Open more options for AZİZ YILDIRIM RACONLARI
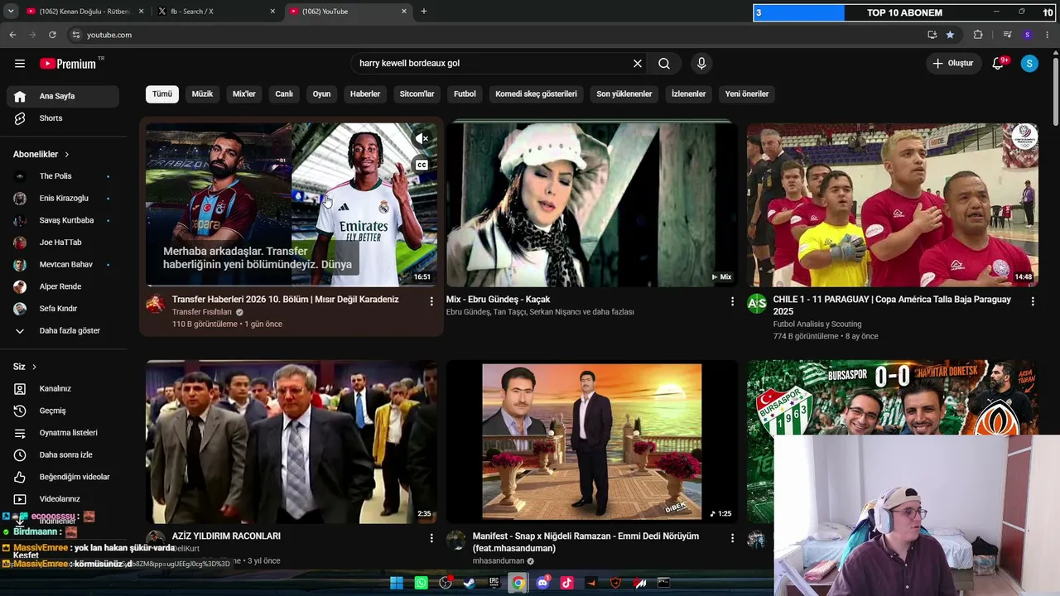1060x596 pixels. pyautogui.click(x=431, y=538)
